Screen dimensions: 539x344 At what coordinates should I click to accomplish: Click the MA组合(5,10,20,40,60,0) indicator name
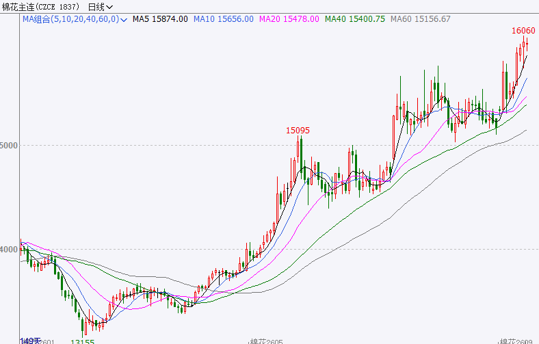(70, 19)
